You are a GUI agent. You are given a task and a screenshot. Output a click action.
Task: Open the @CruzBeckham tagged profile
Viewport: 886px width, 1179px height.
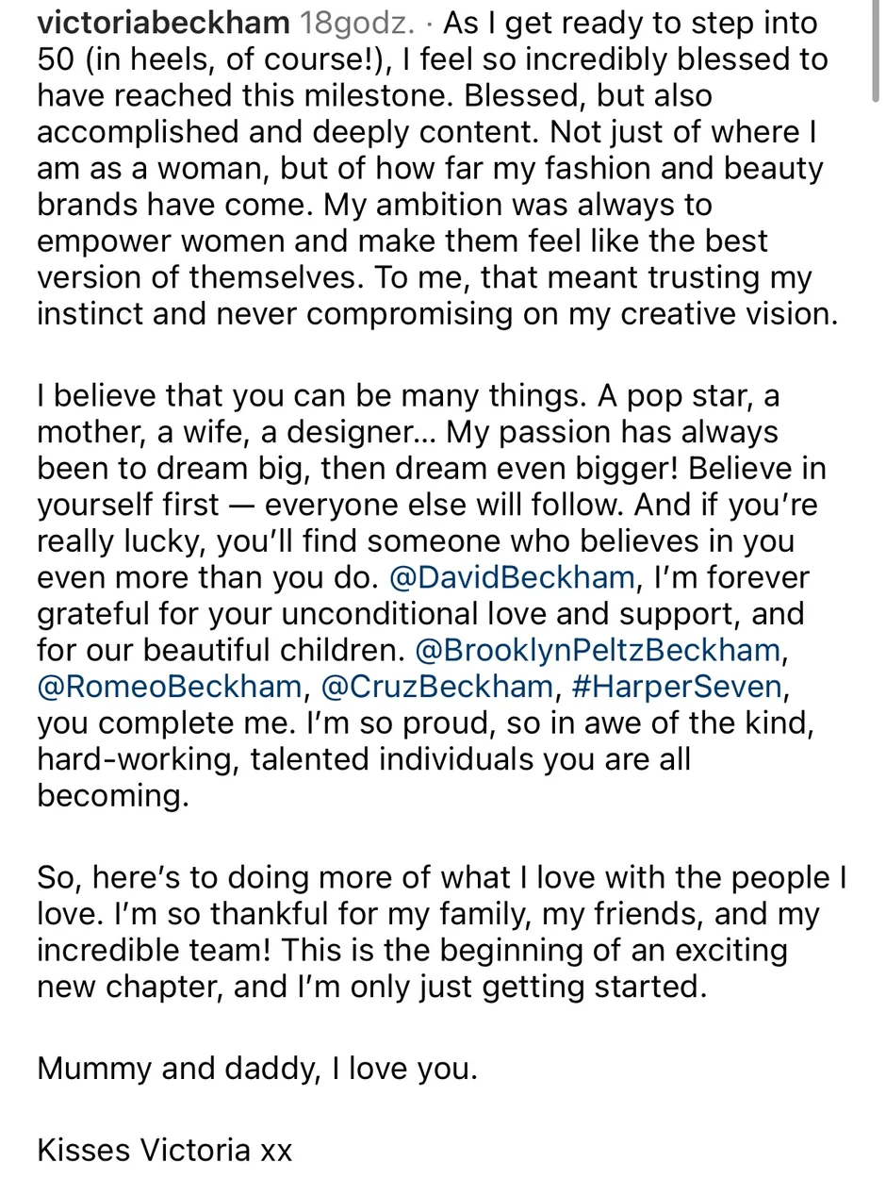[436, 687]
